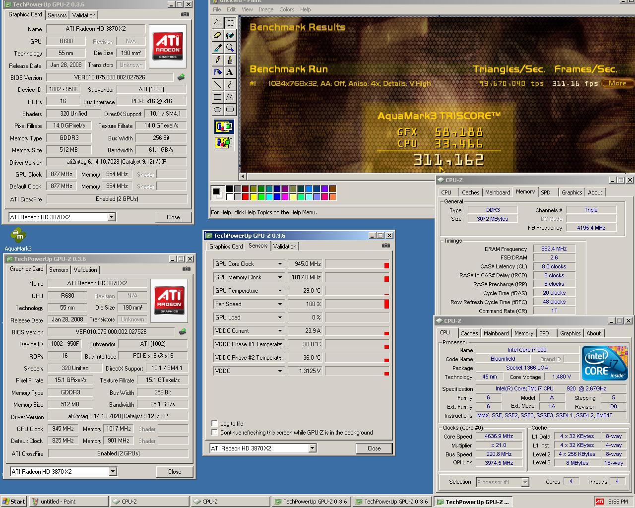Screen dimensions: 635x508
Task: Pick the Pick Color eyedropper tool
Action: coord(217,48)
